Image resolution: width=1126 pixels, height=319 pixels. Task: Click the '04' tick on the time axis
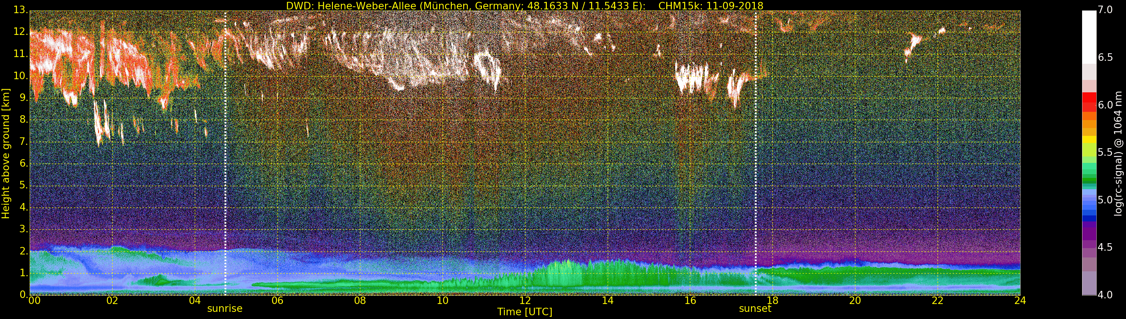[195, 301]
